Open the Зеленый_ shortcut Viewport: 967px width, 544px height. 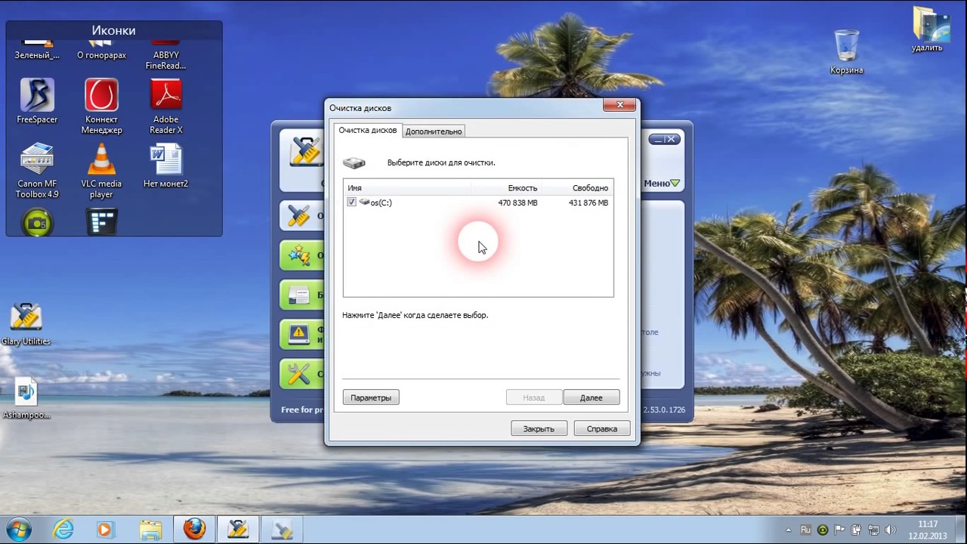[x=37, y=51]
